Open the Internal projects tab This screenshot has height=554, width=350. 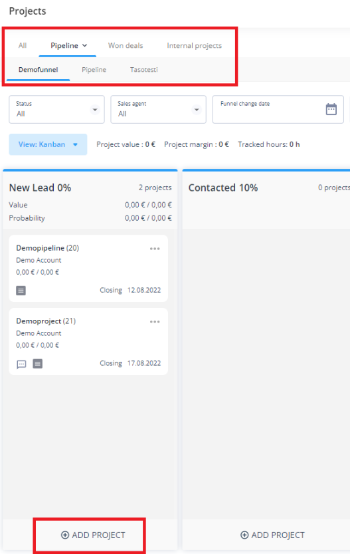pos(195,46)
